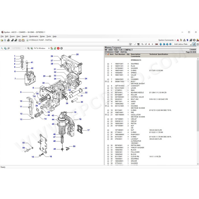Click the notes list toolbar icon

coord(130,44)
